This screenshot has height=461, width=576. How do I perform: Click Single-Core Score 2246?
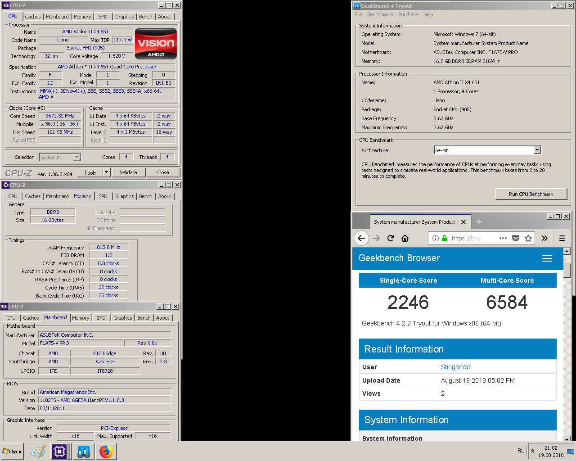pos(408,303)
